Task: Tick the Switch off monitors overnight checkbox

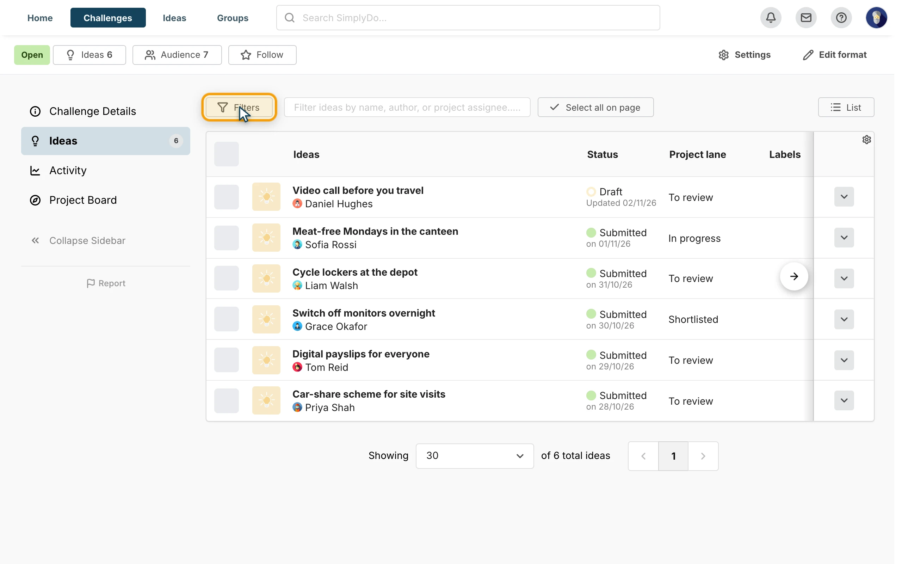Action: pos(226,319)
